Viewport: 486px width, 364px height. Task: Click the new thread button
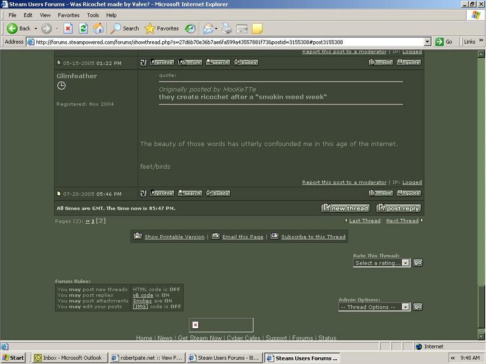tap(345, 208)
